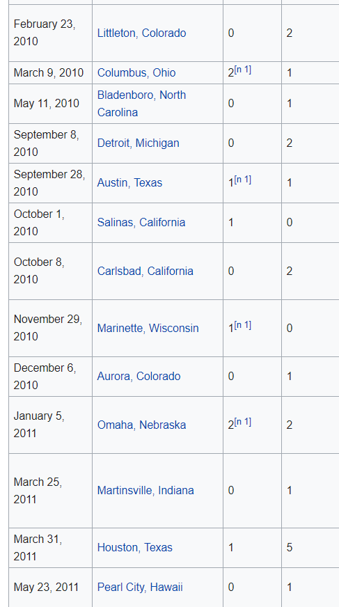Image resolution: width=339 pixels, height=607 pixels.
Task: Open the Austin, Texas link
Action: (x=129, y=182)
